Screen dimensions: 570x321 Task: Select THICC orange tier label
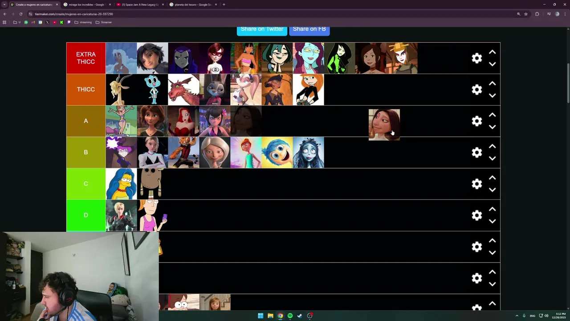[x=86, y=90]
